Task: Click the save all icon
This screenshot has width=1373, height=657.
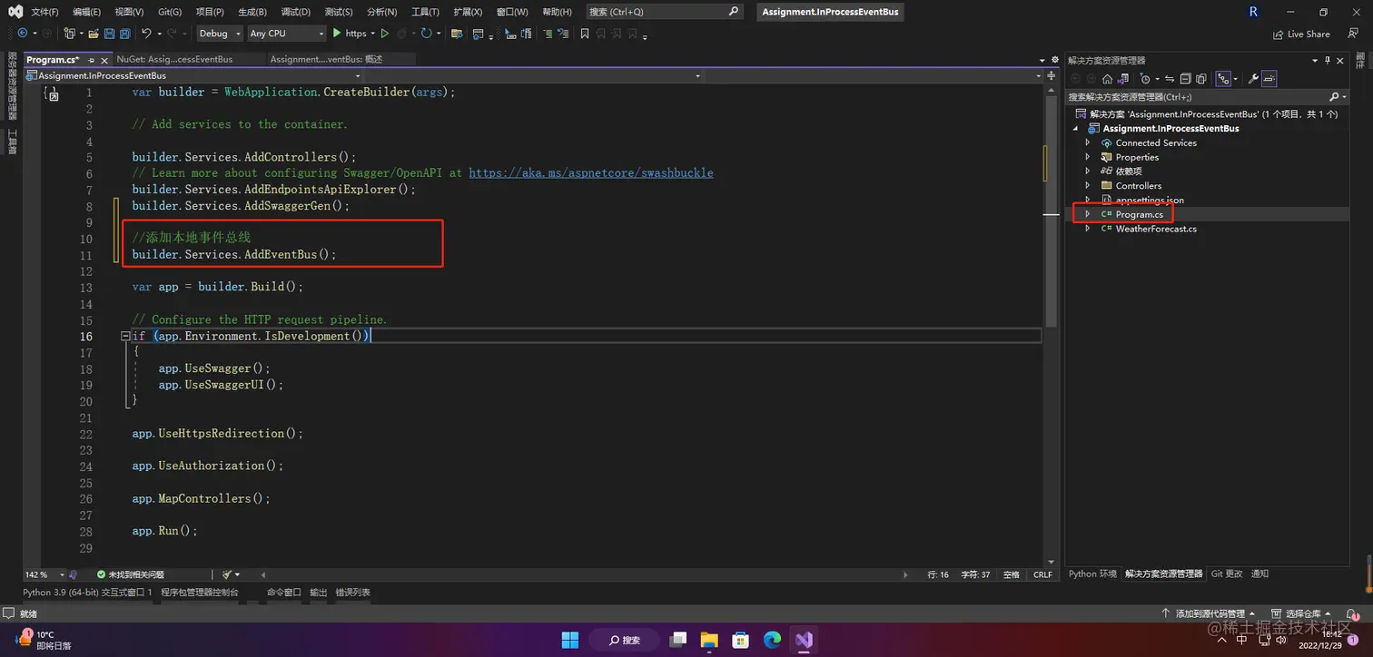Action: tap(124, 34)
